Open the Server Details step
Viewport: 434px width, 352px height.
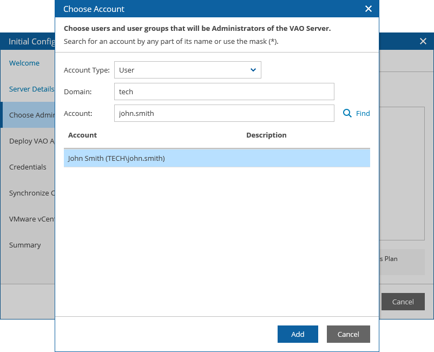point(31,89)
